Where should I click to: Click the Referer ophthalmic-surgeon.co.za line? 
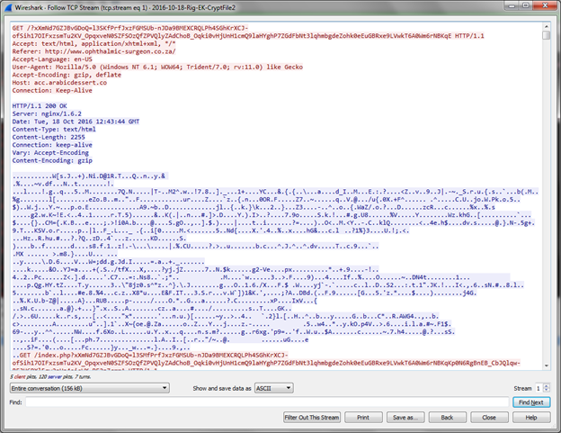[x=93, y=51]
